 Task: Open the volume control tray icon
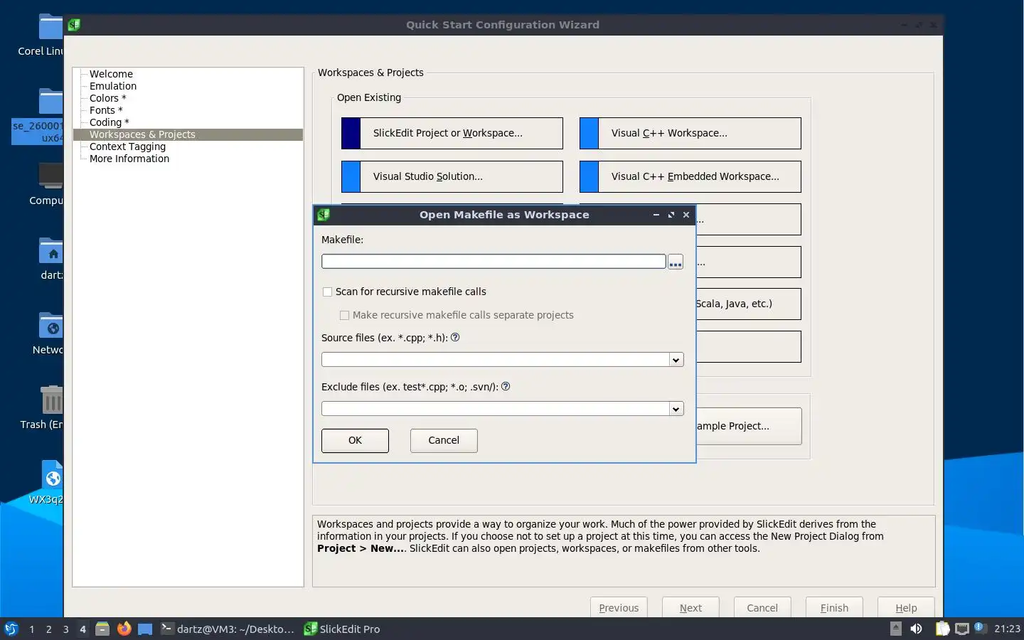917,629
